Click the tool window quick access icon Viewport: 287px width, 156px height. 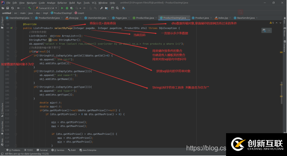pyautogui.click(x=2, y=154)
